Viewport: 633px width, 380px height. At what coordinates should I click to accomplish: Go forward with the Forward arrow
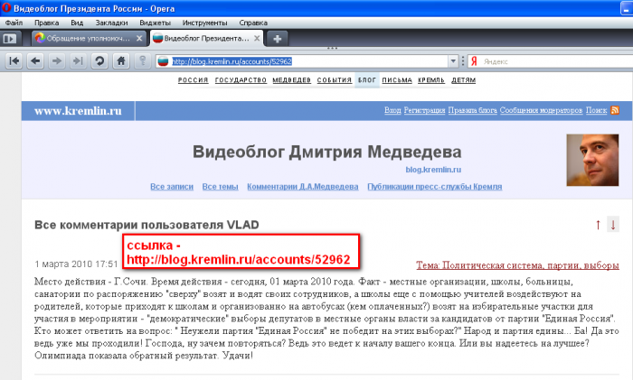pos(57,61)
